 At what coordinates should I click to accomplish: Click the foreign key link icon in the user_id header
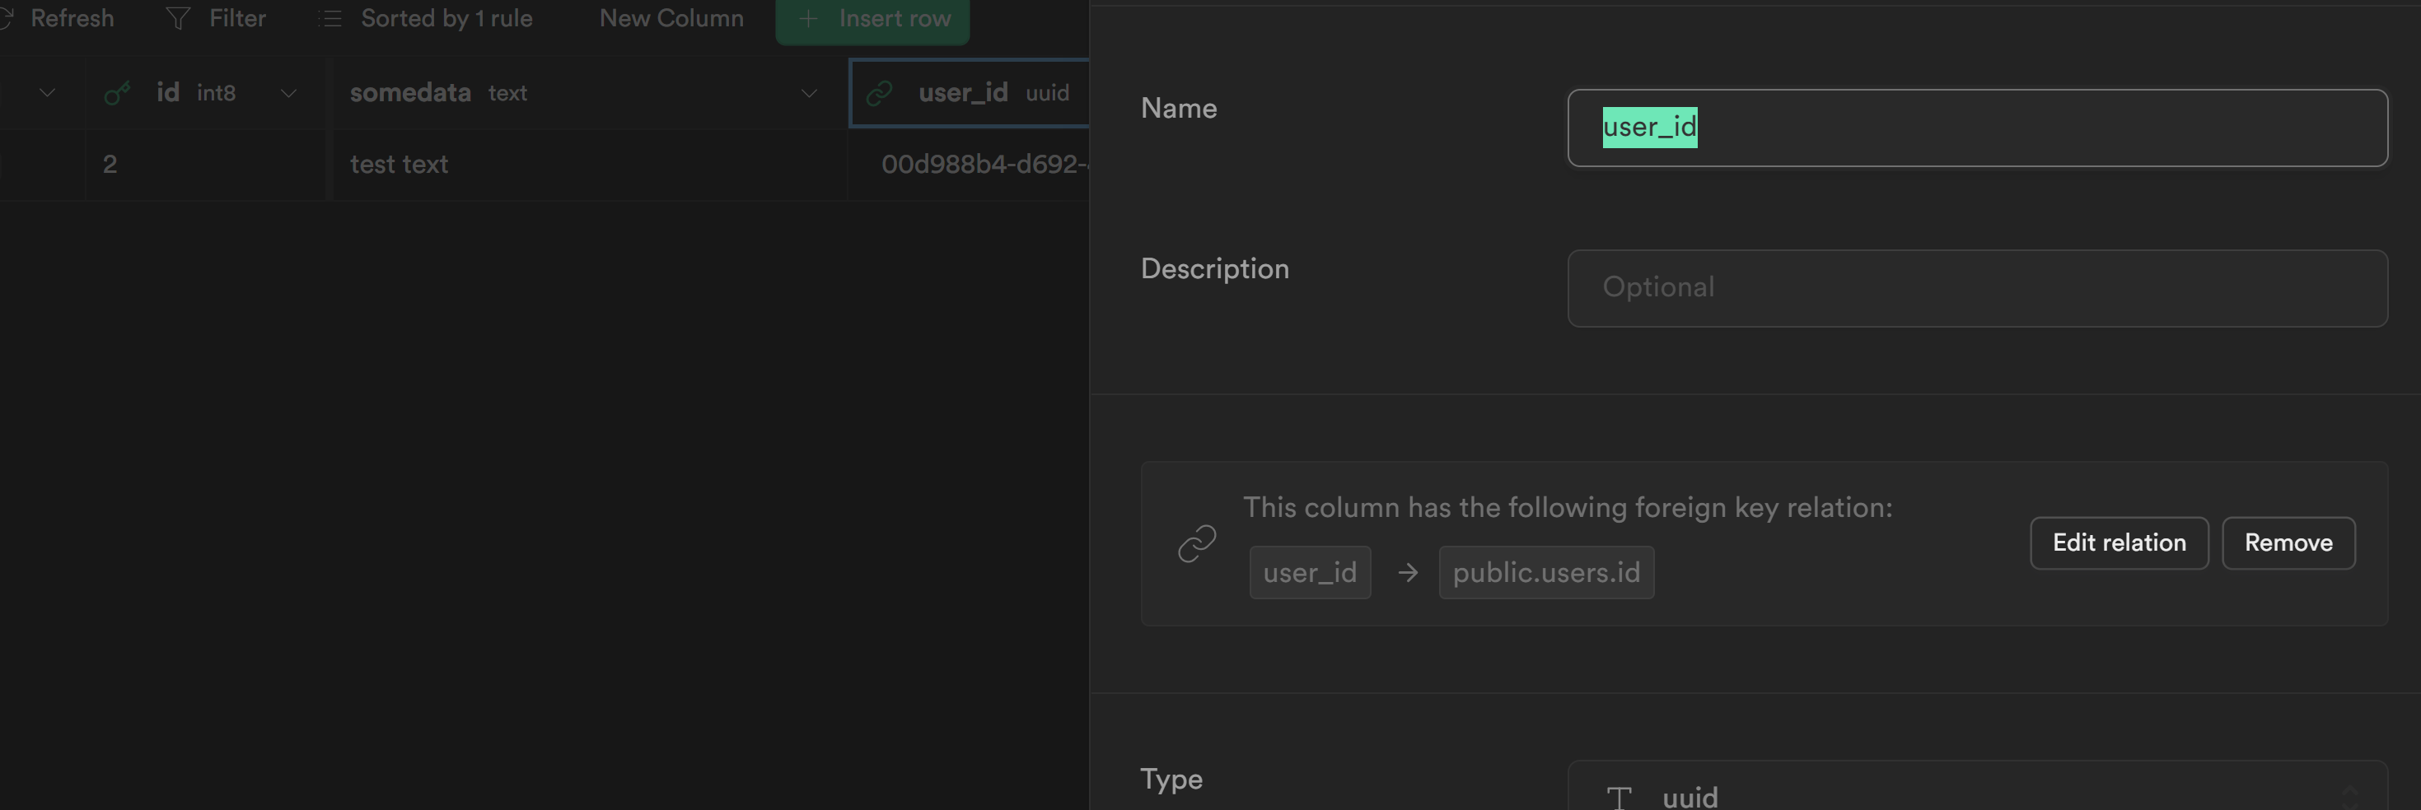point(879,92)
